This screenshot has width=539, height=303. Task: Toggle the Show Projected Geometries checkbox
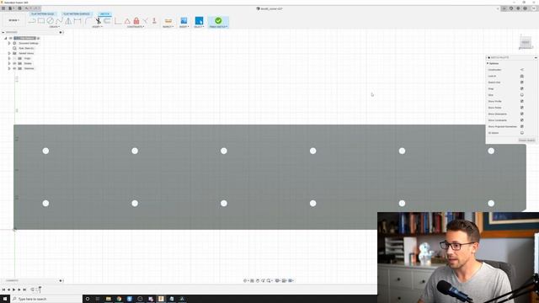(x=522, y=126)
